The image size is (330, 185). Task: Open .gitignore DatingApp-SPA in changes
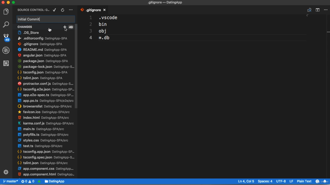click(x=46, y=44)
